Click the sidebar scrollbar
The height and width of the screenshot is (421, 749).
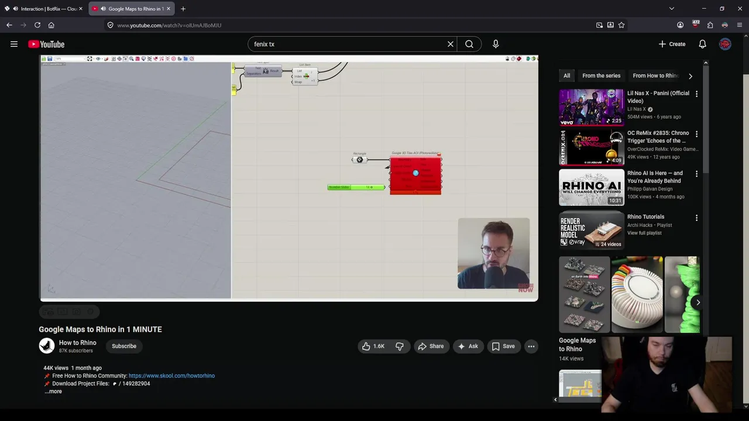706,117
